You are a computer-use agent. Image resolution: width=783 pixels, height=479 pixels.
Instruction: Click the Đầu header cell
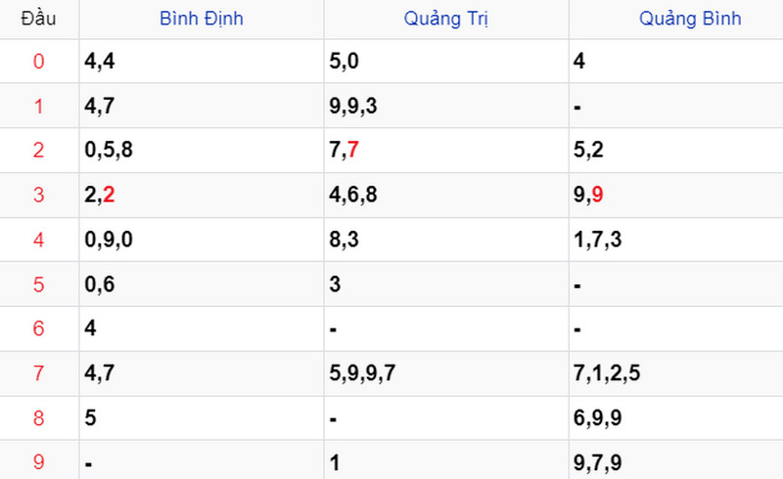(x=38, y=19)
